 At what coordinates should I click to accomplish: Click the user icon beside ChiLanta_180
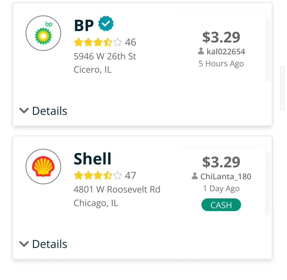click(195, 176)
